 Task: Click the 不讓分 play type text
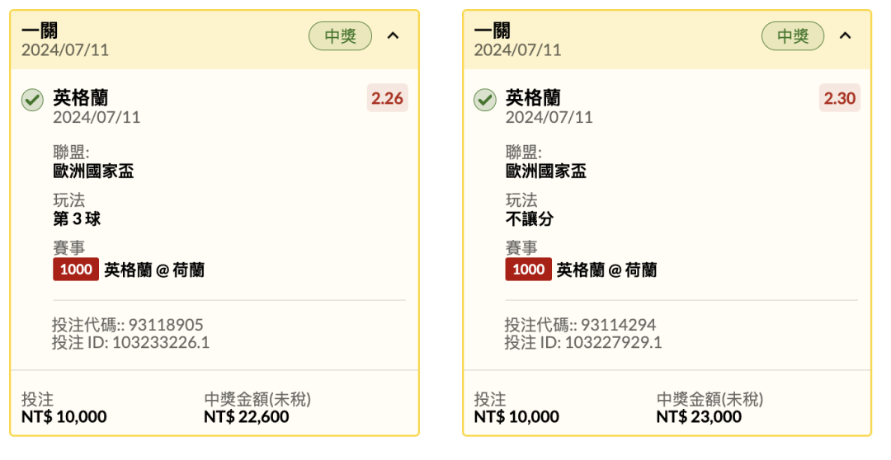[x=530, y=218]
